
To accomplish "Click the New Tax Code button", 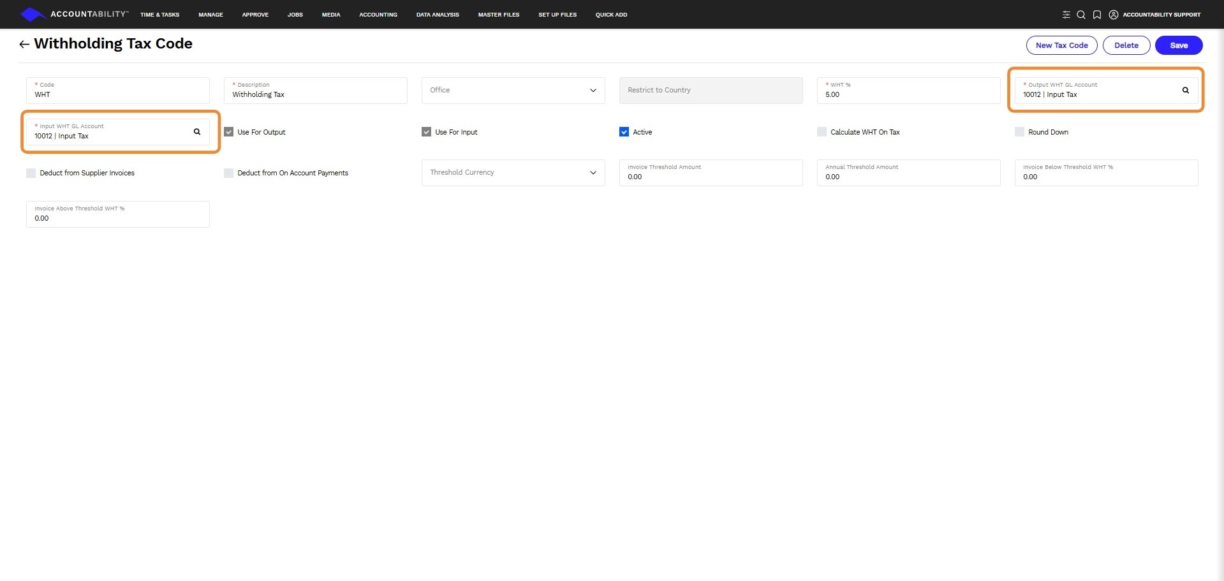I will tap(1061, 45).
